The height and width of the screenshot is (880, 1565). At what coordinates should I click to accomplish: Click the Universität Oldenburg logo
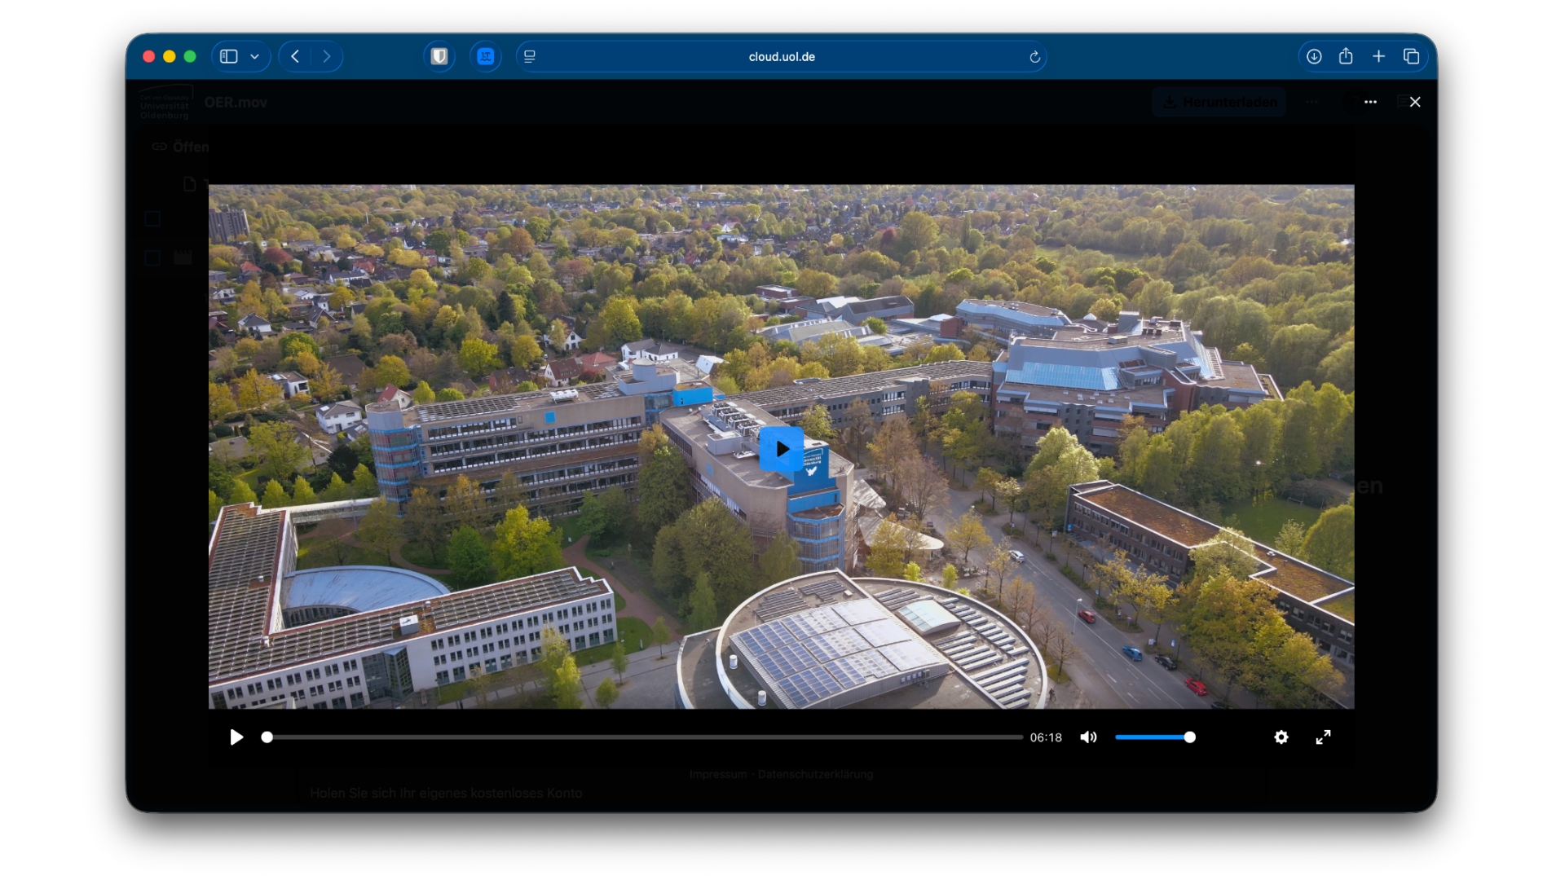[x=165, y=103]
